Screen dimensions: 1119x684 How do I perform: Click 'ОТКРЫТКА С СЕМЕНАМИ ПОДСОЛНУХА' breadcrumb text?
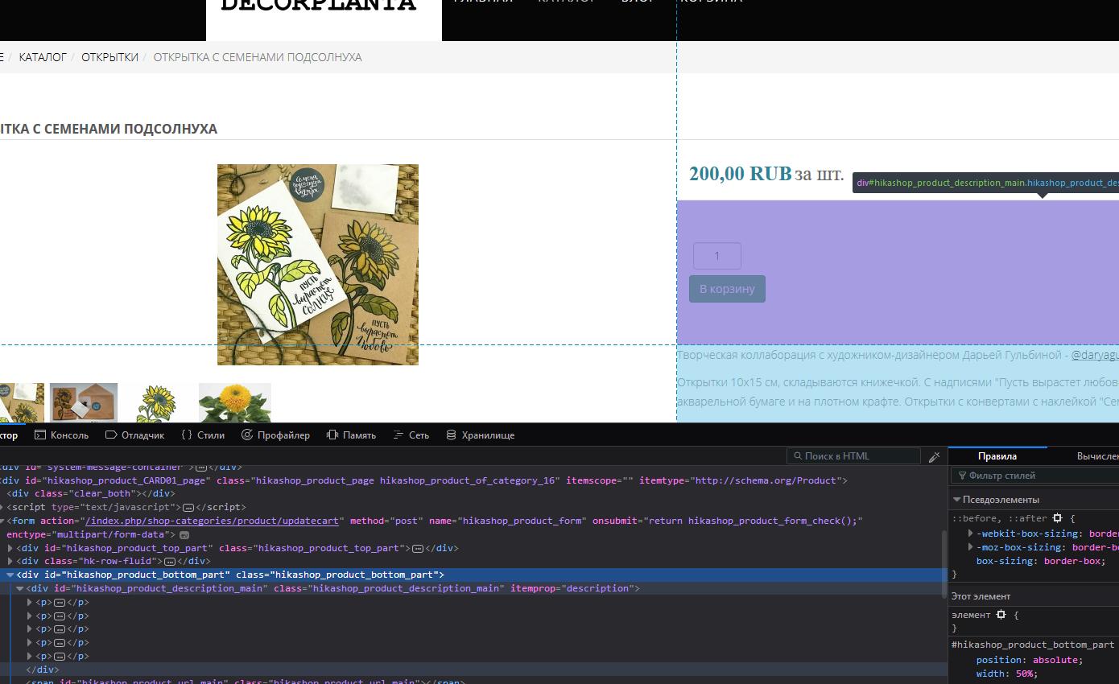pyautogui.click(x=258, y=57)
